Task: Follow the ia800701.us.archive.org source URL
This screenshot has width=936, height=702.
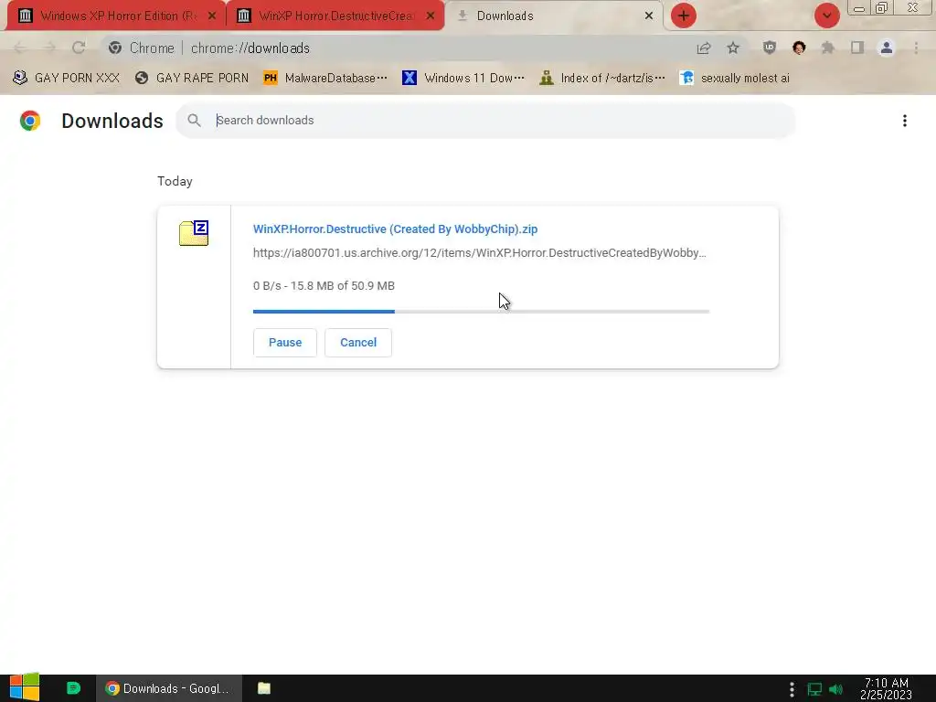Action: pos(479,253)
